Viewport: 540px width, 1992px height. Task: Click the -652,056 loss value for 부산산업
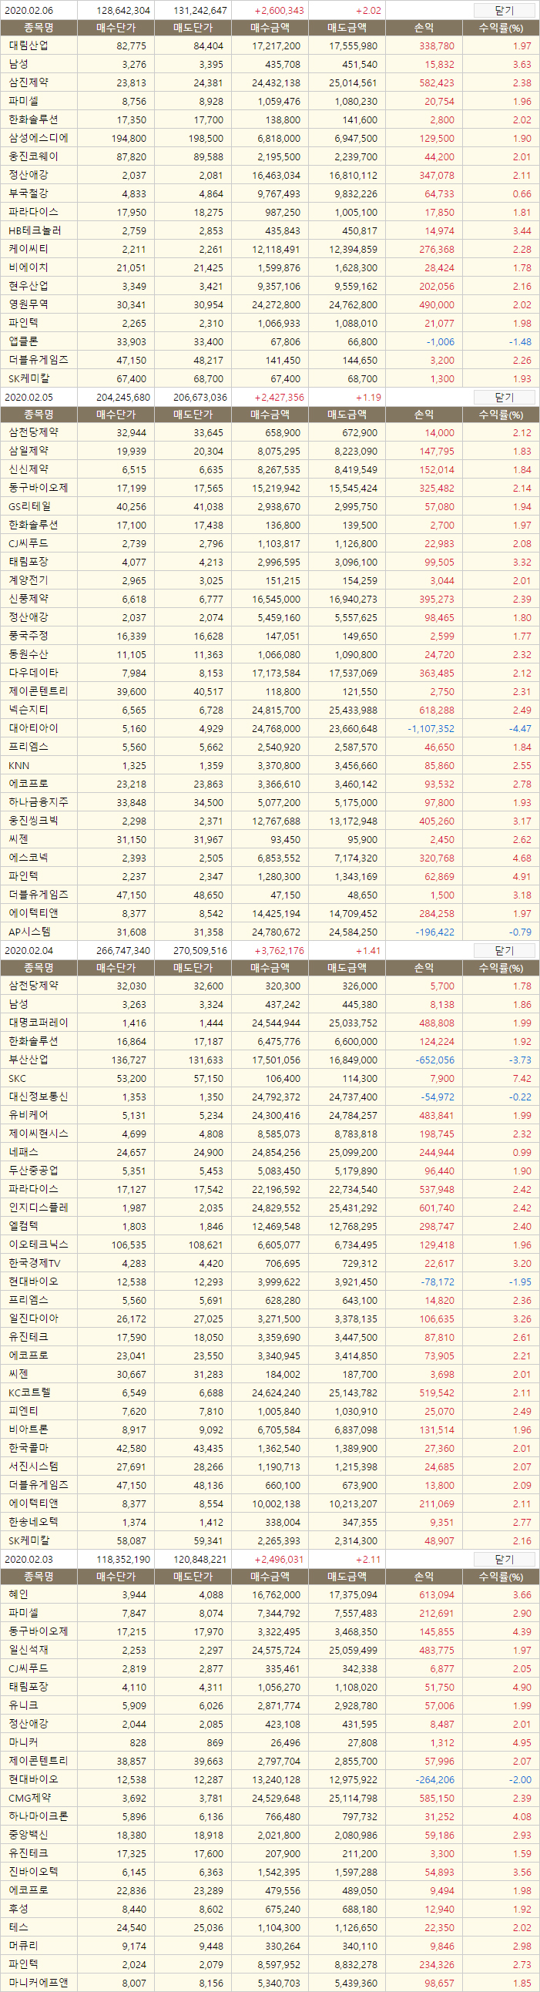coord(435,1060)
